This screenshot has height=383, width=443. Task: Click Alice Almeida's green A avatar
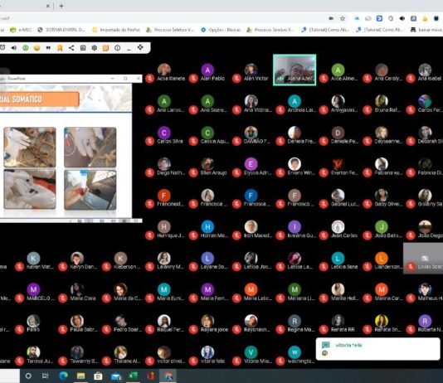pos(338,70)
